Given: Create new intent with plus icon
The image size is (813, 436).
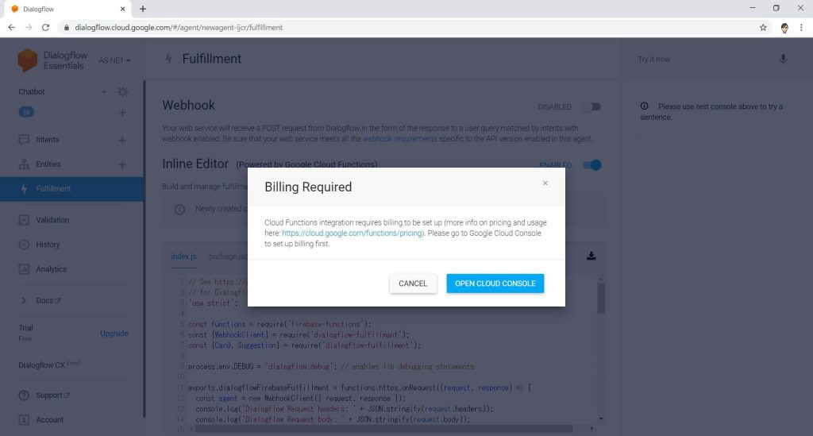Looking at the screenshot, I should pyautogui.click(x=122, y=140).
